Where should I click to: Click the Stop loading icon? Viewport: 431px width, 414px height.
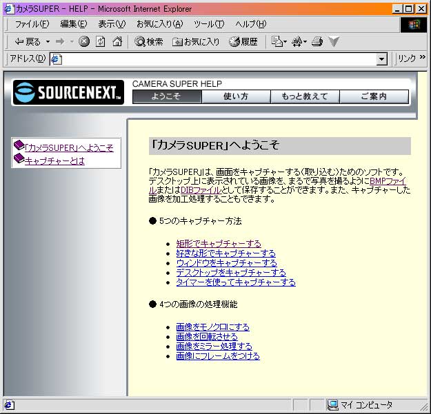coord(84,42)
